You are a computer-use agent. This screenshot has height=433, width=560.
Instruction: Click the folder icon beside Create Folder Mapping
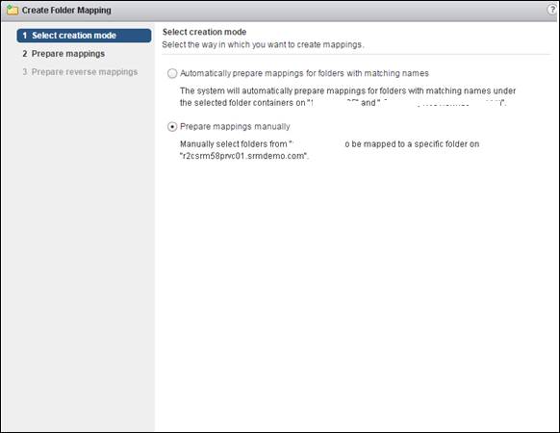[x=13, y=10]
